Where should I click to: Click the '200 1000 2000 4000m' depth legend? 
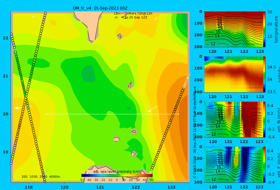coord(41,177)
